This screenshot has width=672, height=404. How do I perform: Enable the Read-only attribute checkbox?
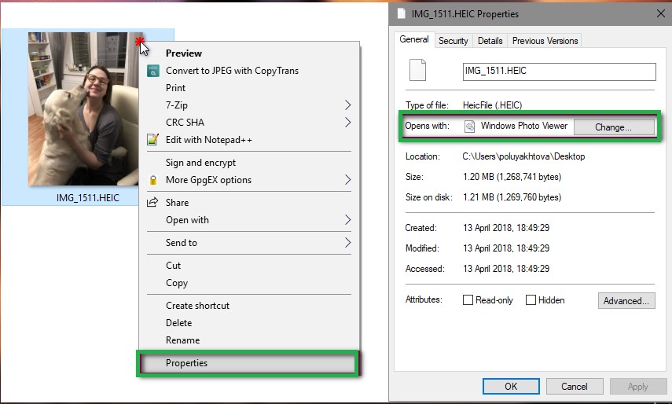pos(468,300)
